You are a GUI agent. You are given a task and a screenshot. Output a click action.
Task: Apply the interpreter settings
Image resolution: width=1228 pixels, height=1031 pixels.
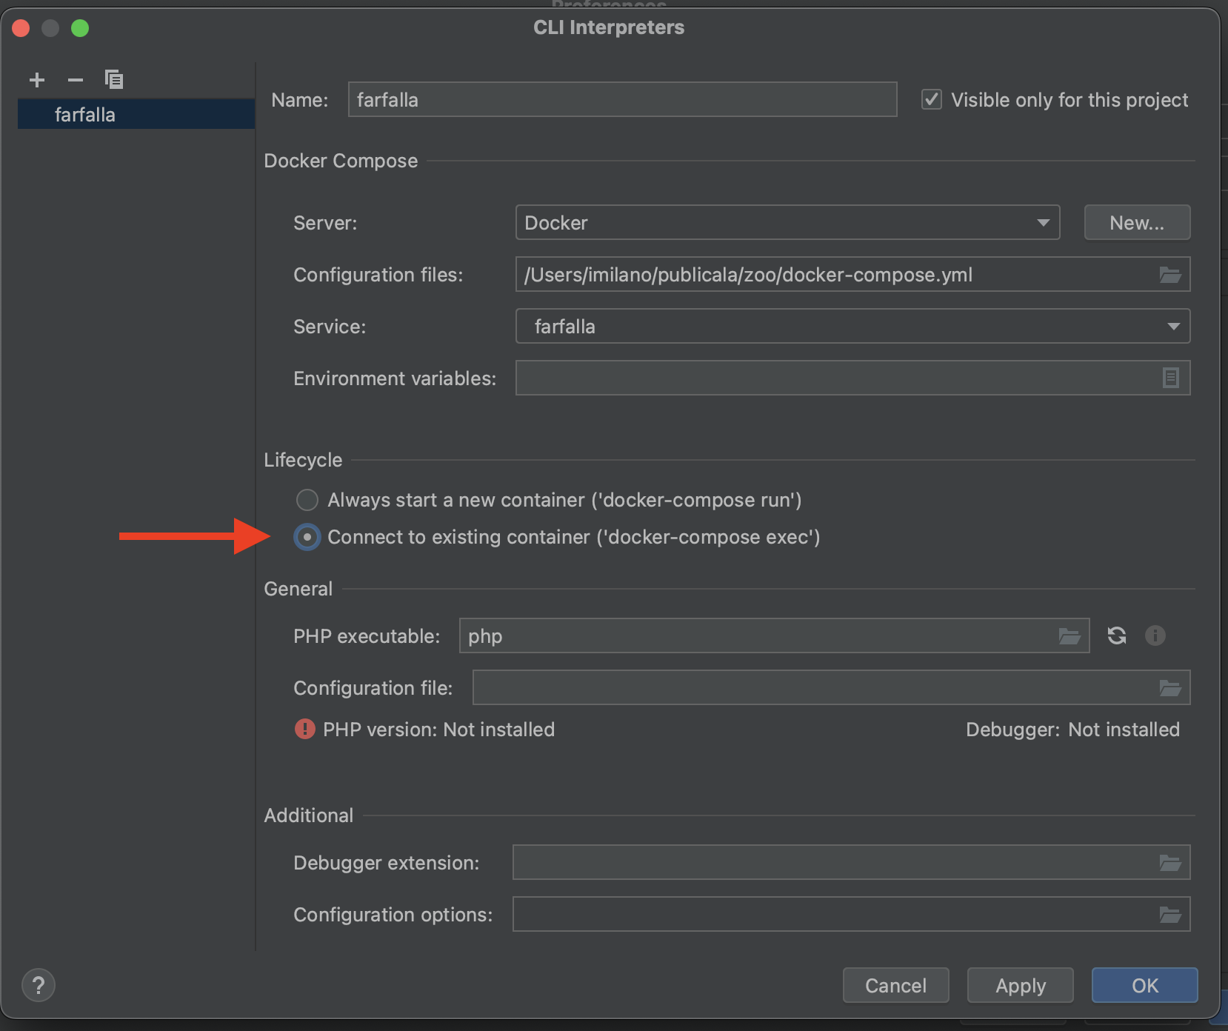1020,985
